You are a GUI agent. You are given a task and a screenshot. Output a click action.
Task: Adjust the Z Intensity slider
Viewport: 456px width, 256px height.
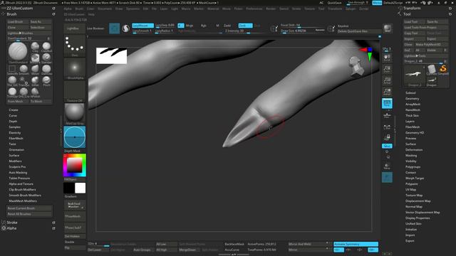coord(245,31)
